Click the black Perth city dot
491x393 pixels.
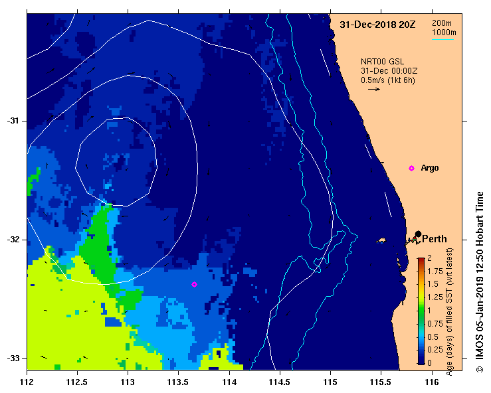(418, 234)
